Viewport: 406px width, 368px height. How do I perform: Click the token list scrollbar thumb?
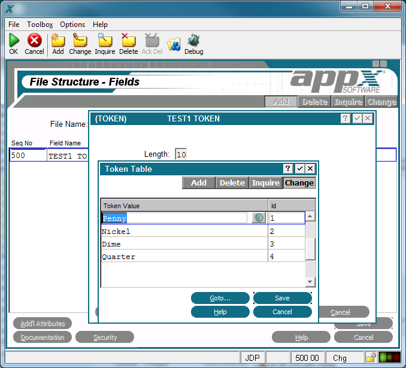tap(310, 249)
